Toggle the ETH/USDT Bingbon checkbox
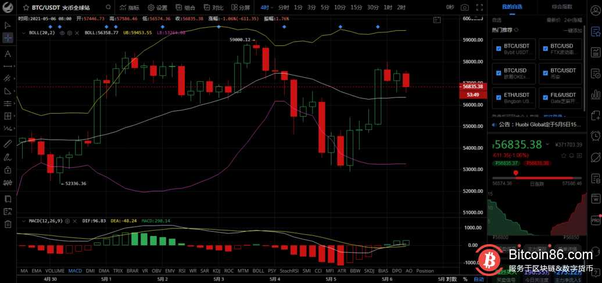 (499, 98)
